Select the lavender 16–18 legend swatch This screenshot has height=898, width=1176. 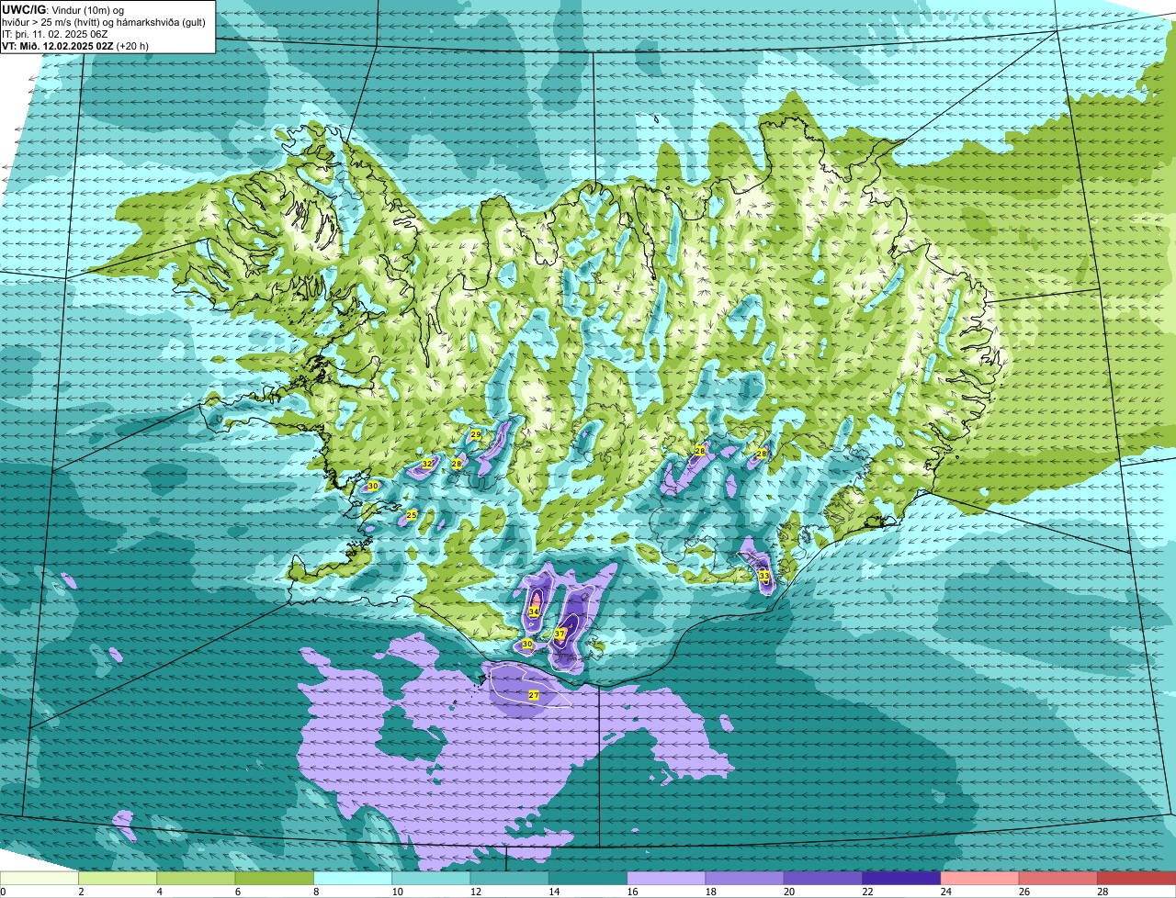coord(666,879)
